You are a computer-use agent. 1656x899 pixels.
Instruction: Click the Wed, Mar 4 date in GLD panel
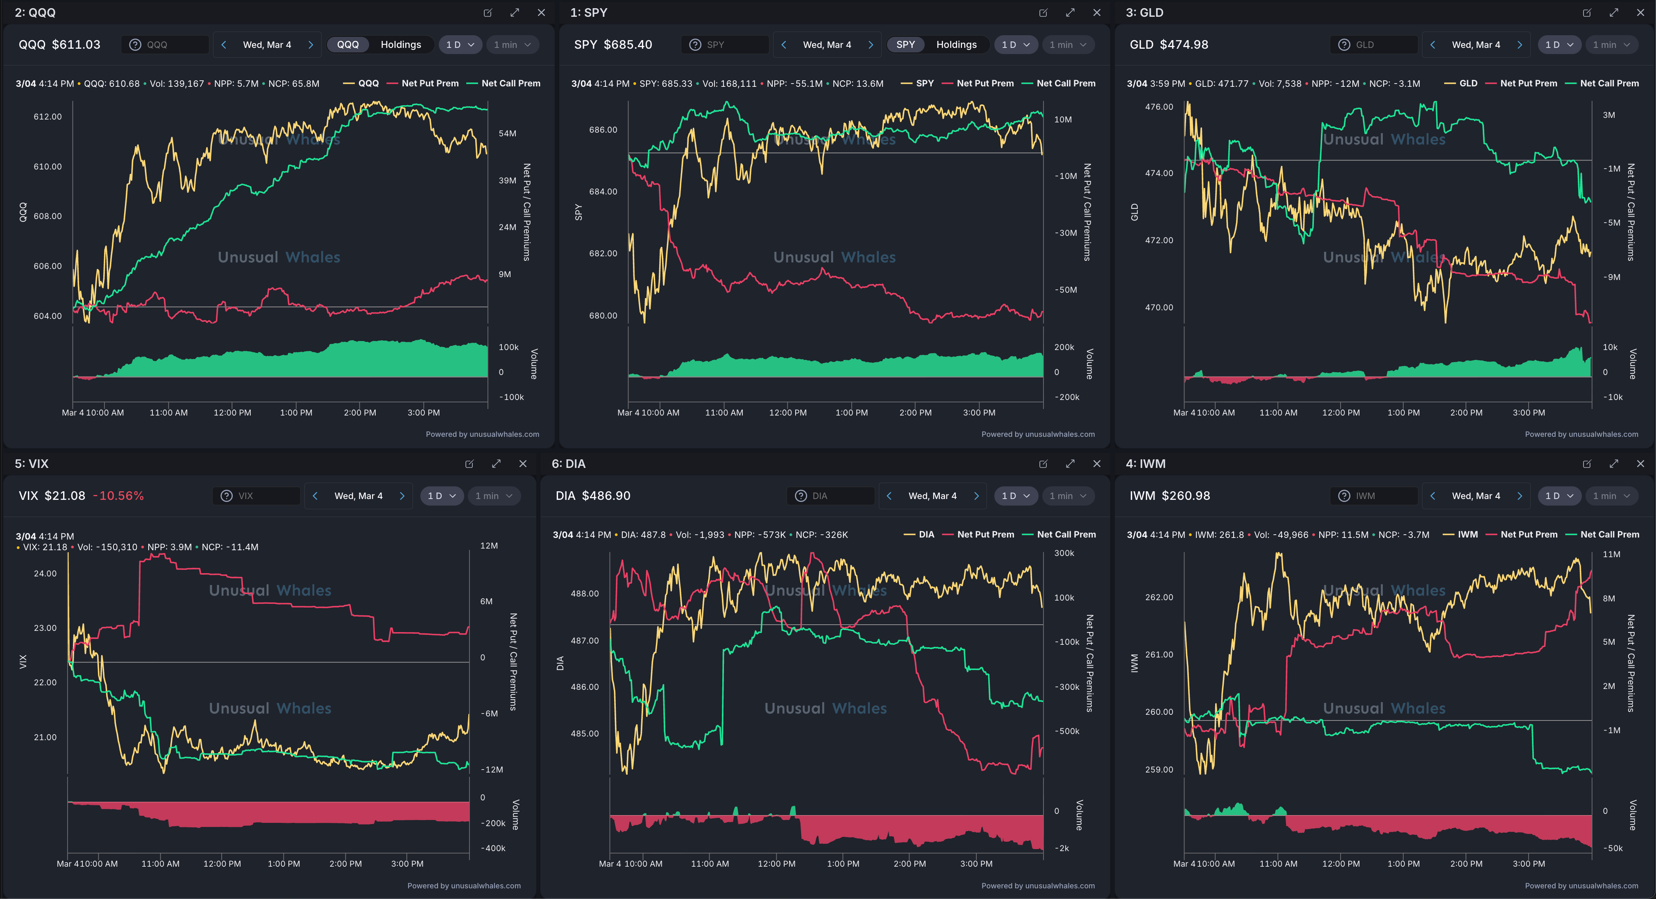[1475, 45]
